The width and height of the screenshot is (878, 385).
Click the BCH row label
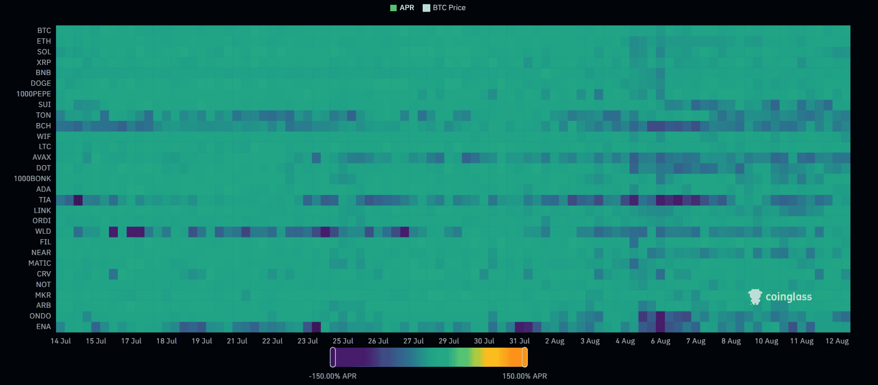click(44, 126)
